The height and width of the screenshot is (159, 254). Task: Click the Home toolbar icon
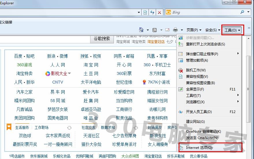[141, 30]
